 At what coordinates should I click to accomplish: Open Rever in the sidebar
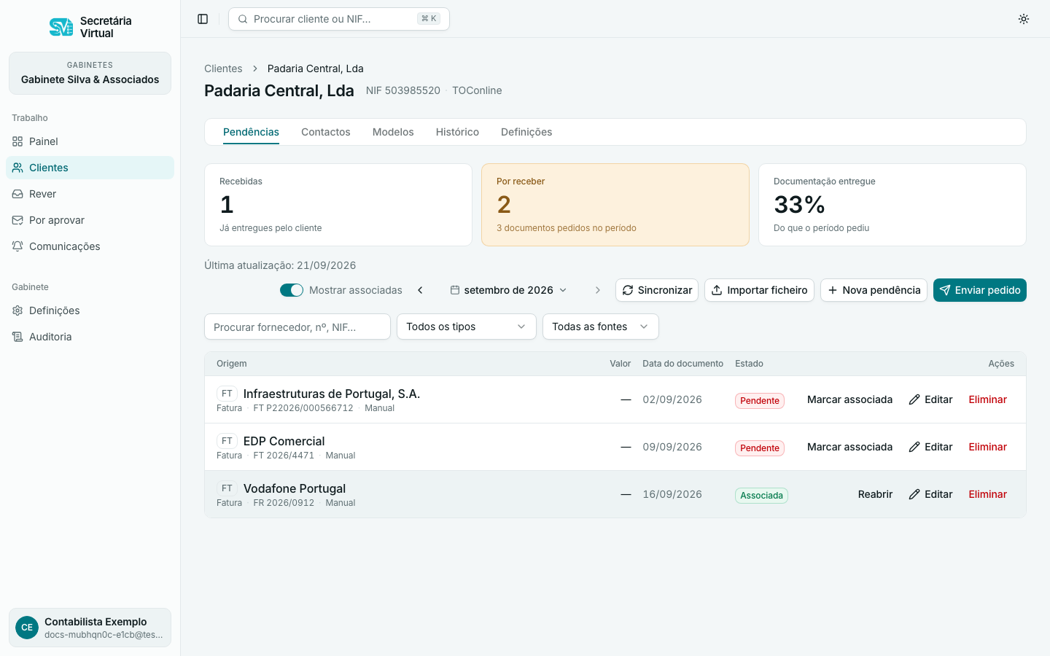90,194
